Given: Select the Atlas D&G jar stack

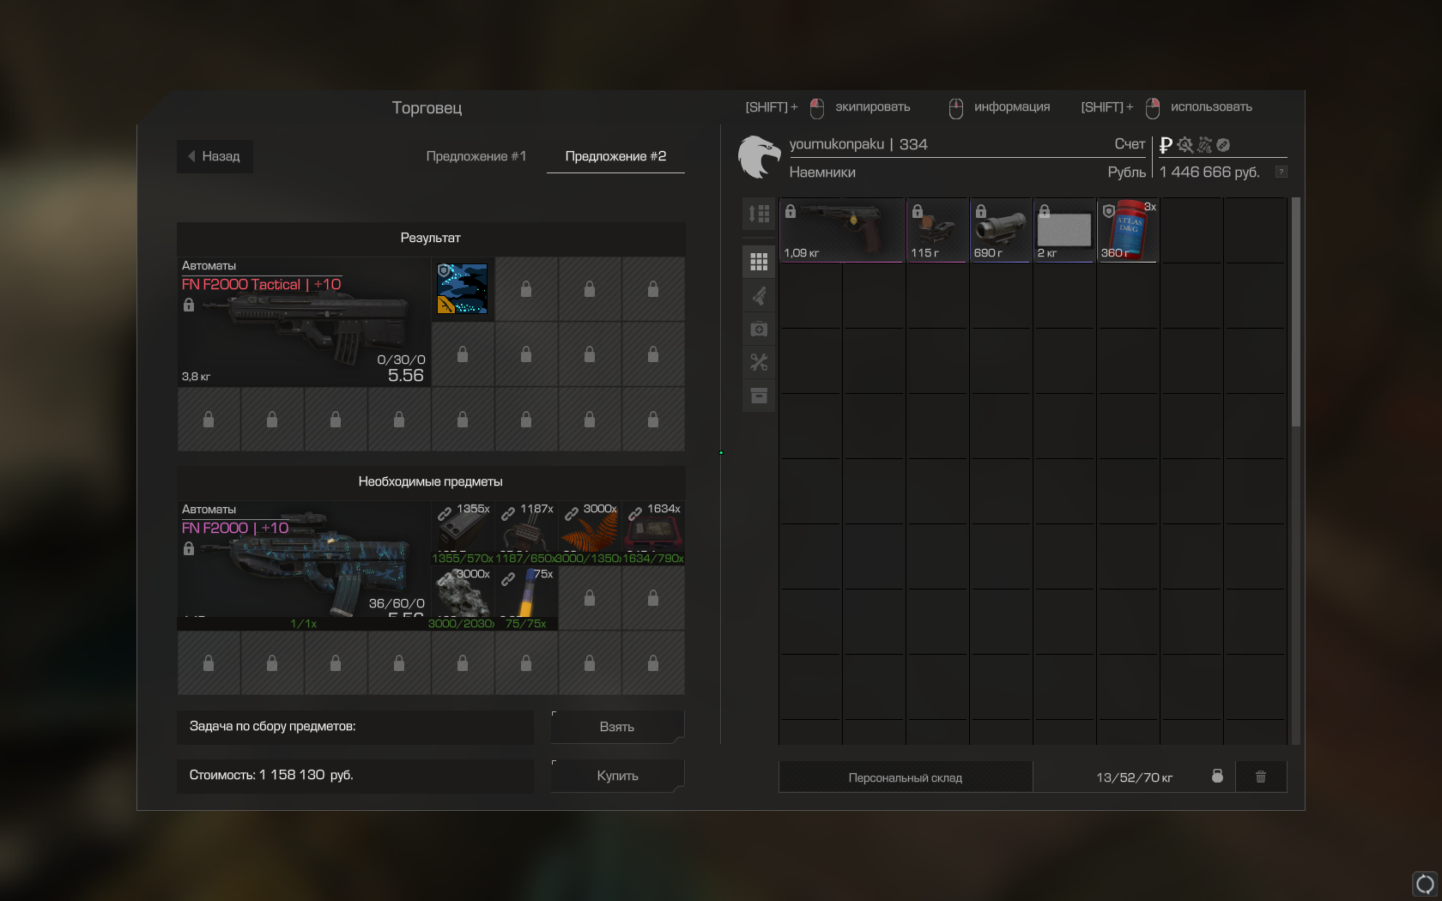Looking at the screenshot, I should [1128, 230].
